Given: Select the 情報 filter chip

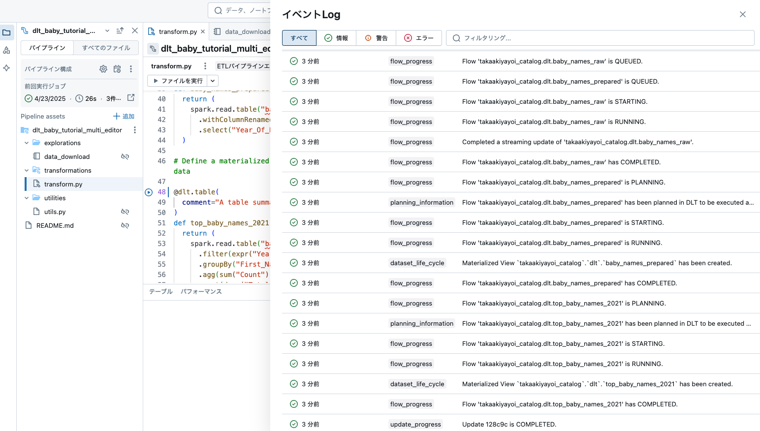Looking at the screenshot, I should [x=337, y=38].
